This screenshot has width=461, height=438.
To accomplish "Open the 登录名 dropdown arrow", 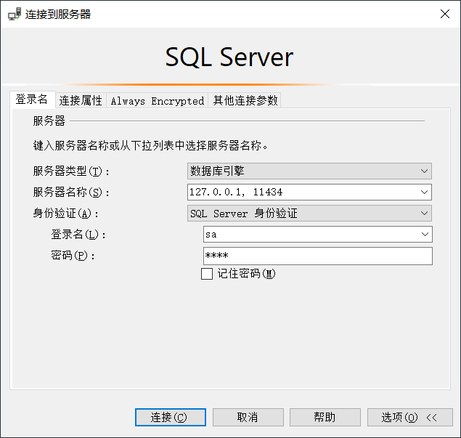I will click(425, 234).
